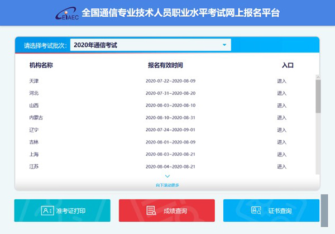The width and height of the screenshot is (335, 234).
Task: Select the 江苏 organization name
Action: (x=34, y=166)
